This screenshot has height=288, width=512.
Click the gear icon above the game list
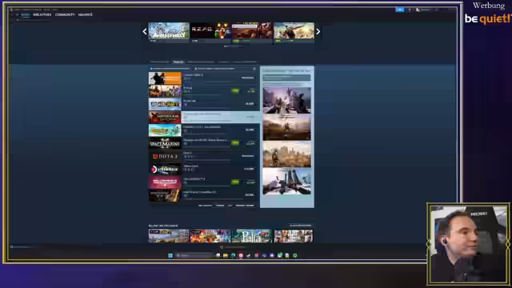click(254, 69)
